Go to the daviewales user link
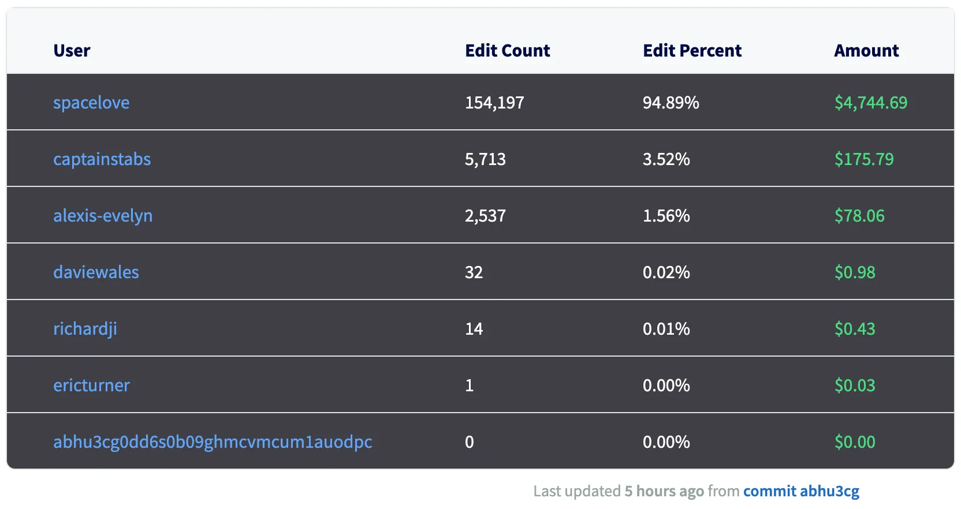This screenshot has height=509, width=961. click(x=96, y=272)
